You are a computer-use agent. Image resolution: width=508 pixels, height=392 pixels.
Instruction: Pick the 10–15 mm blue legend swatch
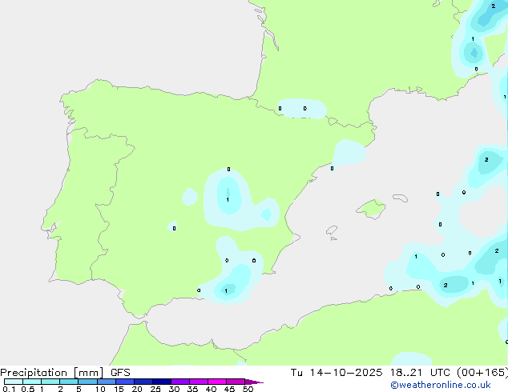[107, 382]
